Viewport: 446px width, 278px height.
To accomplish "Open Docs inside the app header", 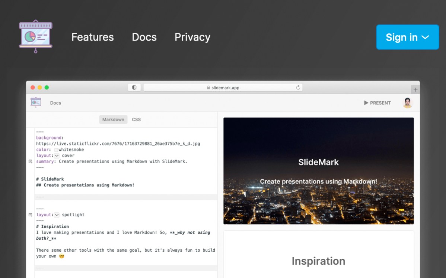I will tap(55, 103).
